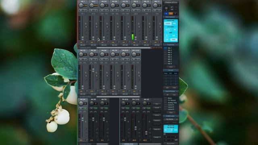Mute playback channel AN 1/2
The height and width of the screenshot is (145, 258).
point(81,59)
